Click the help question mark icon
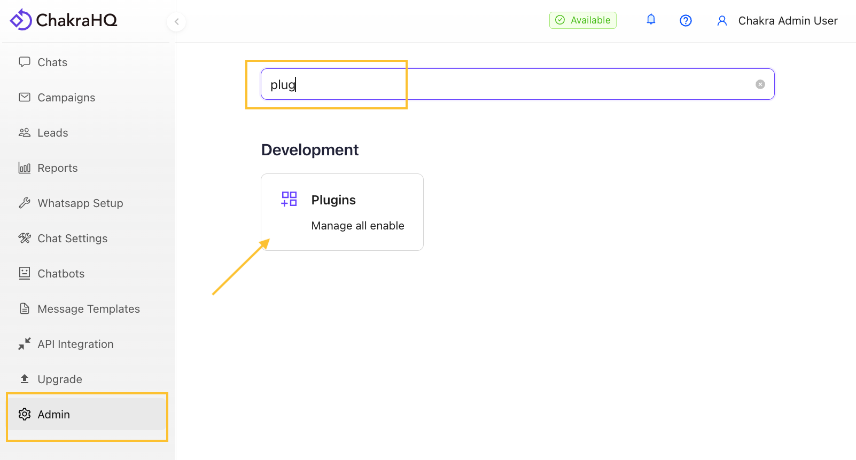 coord(686,21)
